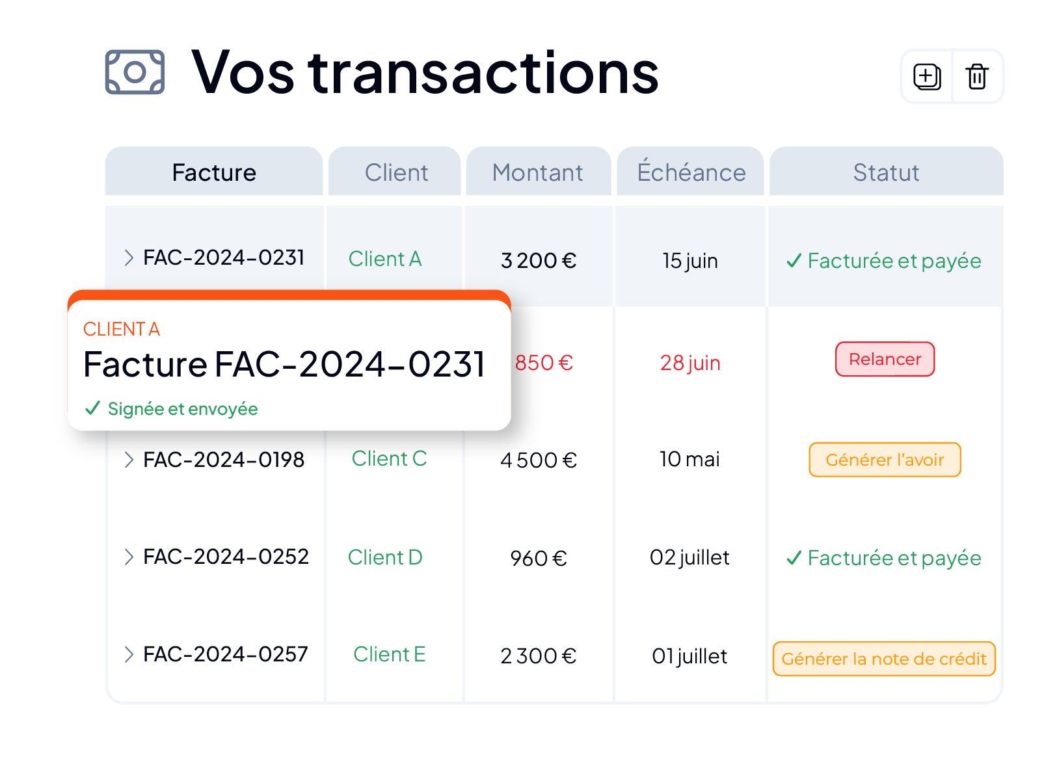Select the Statut column header
1044x770 pixels.
pyautogui.click(x=886, y=172)
